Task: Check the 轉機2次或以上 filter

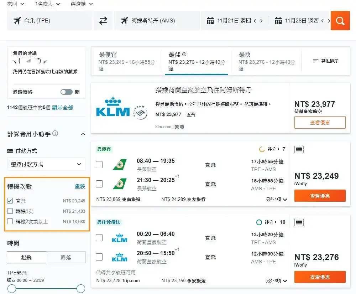Action: (x=10, y=221)
